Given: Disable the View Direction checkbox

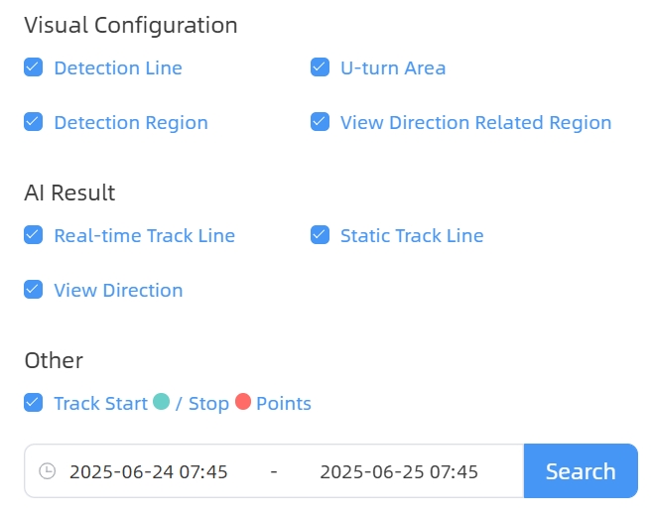Looking at the screenshot, I should pyautogui.click(x=33, y=290).
